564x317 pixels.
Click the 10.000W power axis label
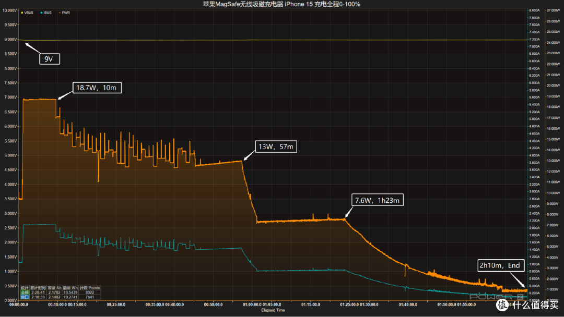(x=553, y=193)
